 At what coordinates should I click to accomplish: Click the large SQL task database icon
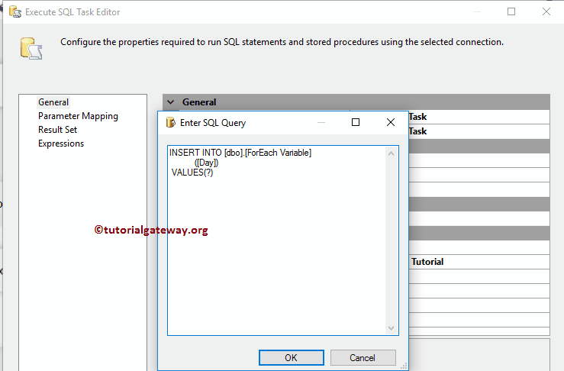coord(31,48)
